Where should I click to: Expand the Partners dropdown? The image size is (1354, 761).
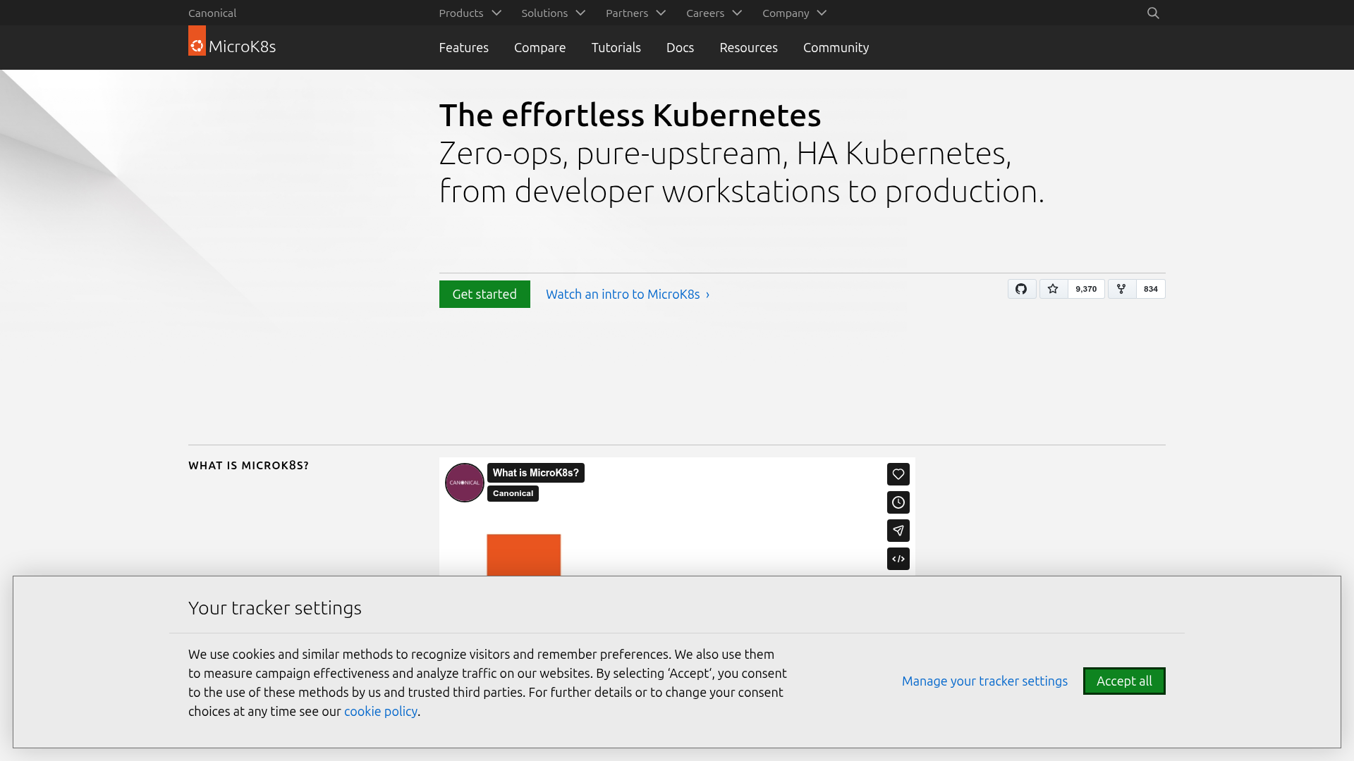[x=635, y=13]
